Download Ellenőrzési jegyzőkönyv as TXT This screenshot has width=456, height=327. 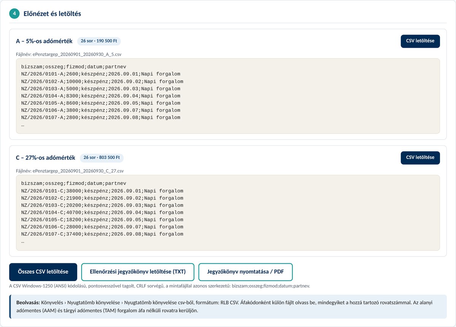(138, 272)
